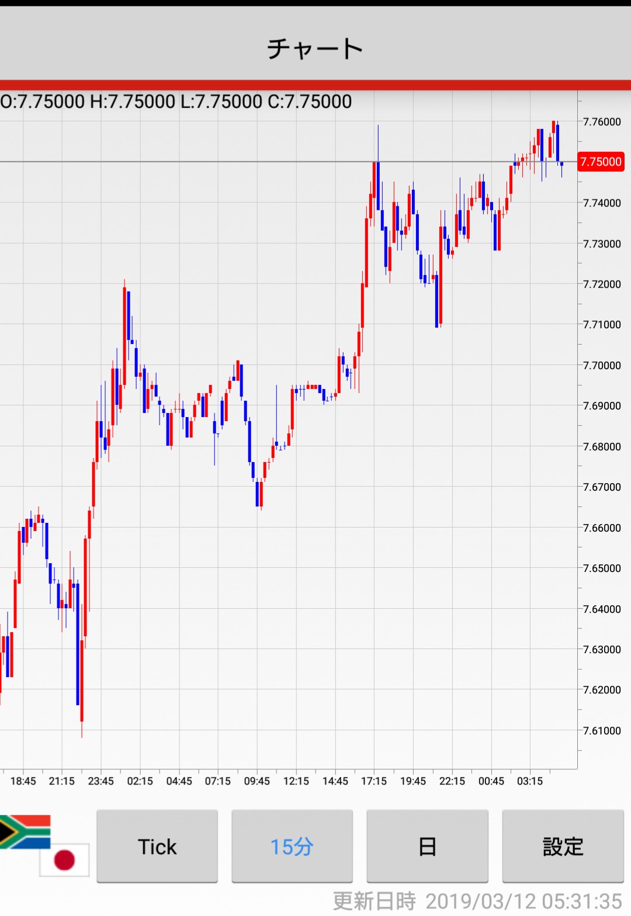Click the 7.76000 price axis label
The height and width of the screenshot is (916, 631).
602,122
